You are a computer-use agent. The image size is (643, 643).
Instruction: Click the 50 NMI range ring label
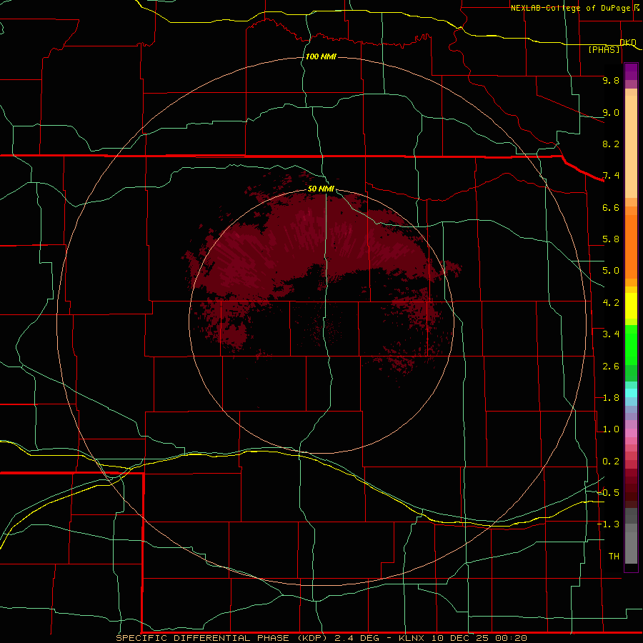click(321, 189)
